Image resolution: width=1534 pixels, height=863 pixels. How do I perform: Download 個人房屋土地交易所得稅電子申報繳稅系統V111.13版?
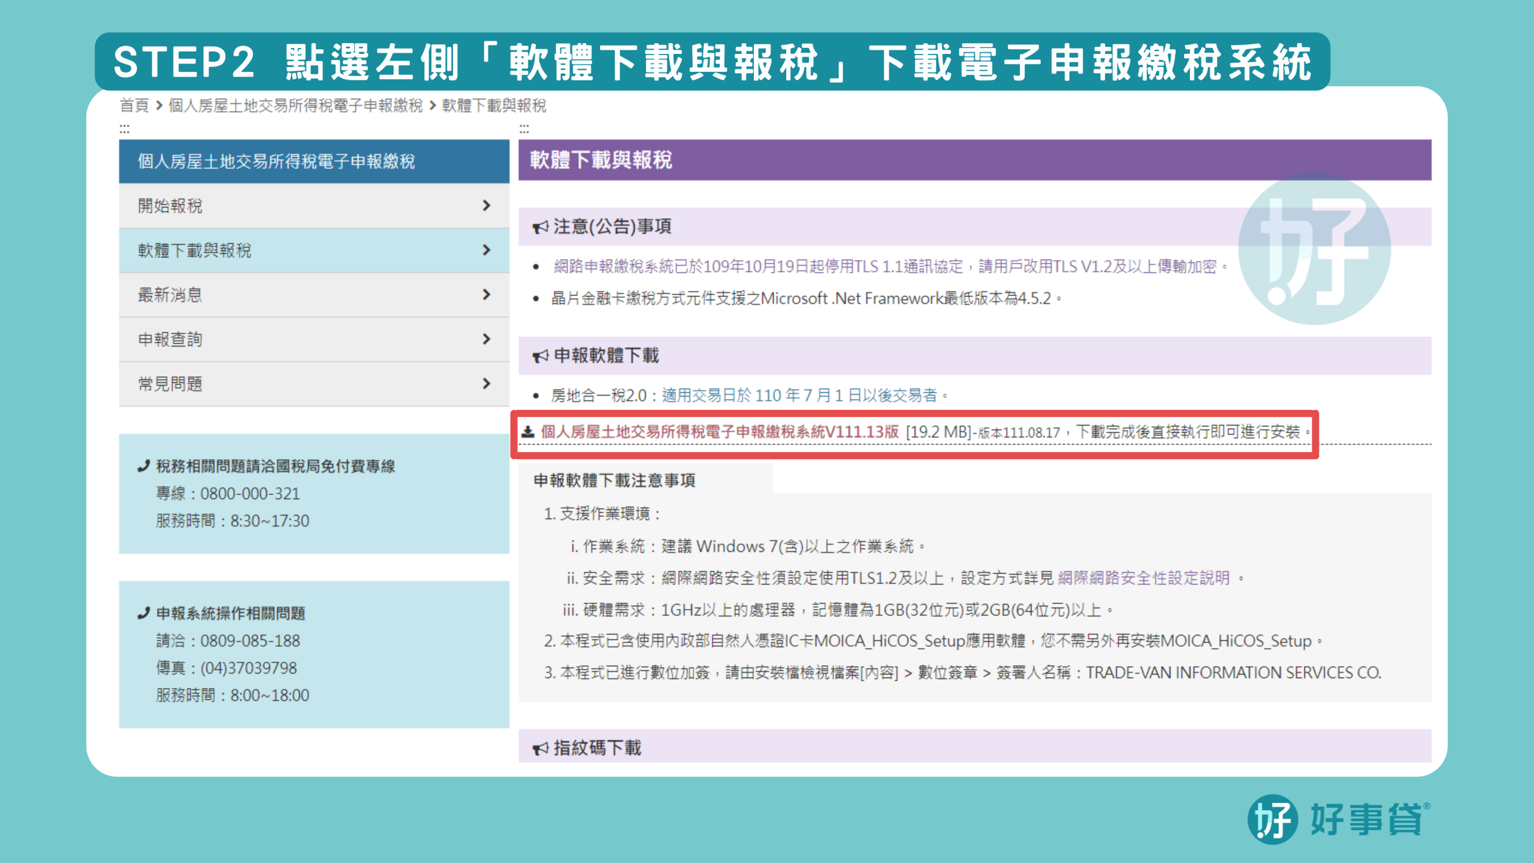[720, 432]
